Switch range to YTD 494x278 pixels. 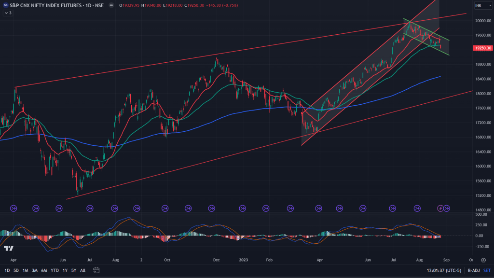[54, 270]
